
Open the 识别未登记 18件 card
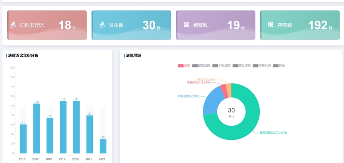point(47,25)
